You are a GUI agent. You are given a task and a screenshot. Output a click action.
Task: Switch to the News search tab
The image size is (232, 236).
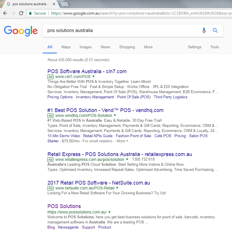pos(105,47)
